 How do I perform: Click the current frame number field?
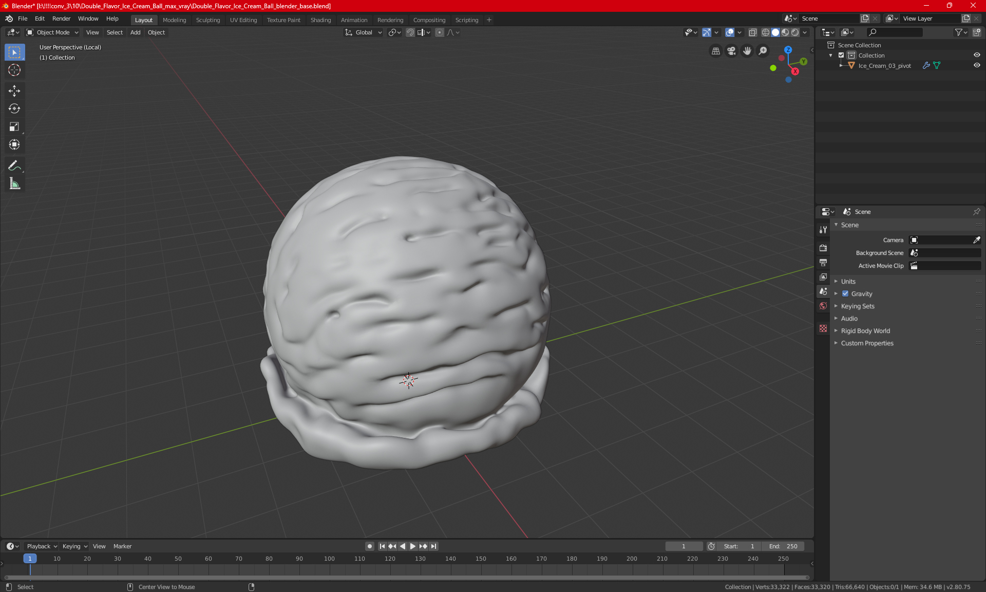pos(684,546)
